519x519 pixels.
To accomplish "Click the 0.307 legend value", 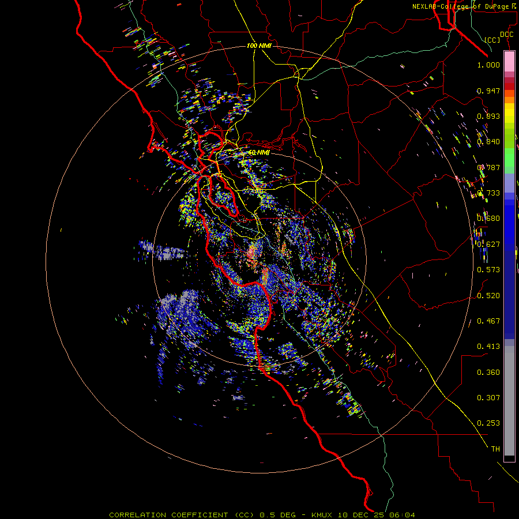I will 488,398.
